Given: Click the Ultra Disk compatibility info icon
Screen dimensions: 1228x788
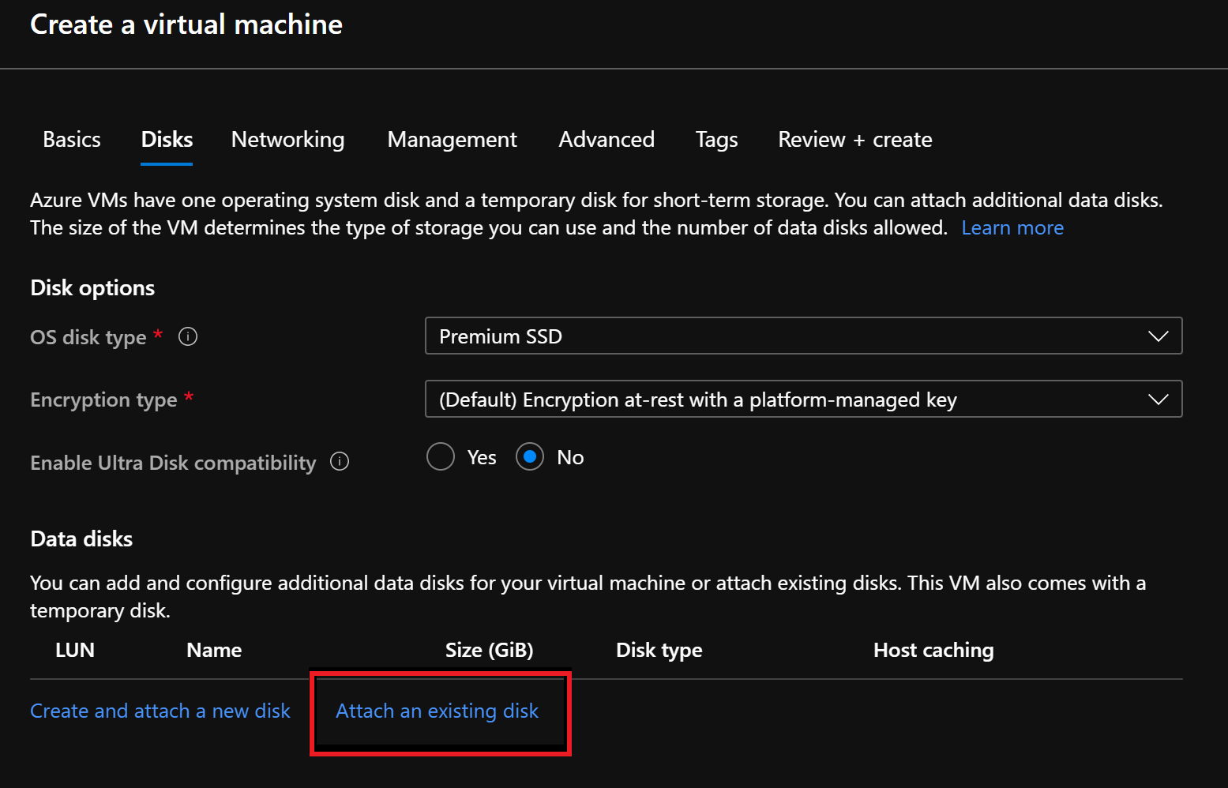Looking at the screenshot, I should [340, 462].
